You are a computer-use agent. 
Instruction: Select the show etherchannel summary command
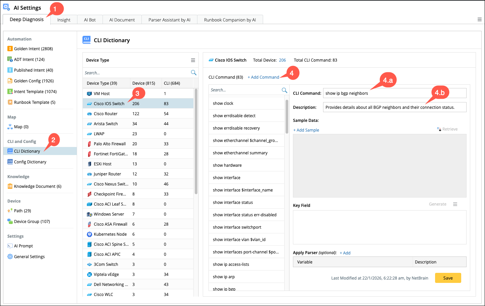point(240,153)
